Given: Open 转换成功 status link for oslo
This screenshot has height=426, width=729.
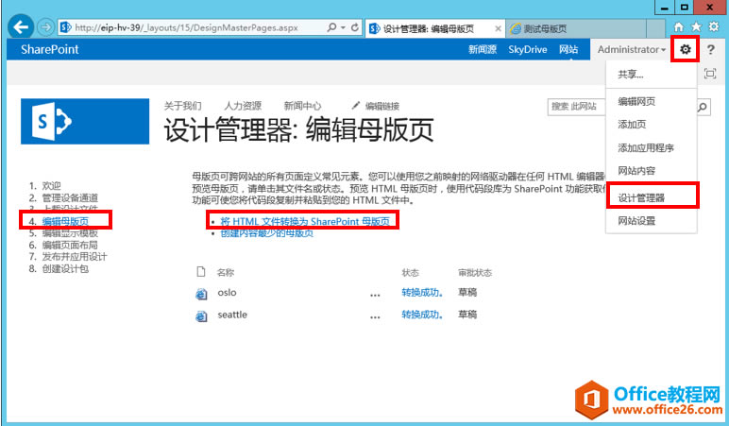Looking at the screenshot, I should point(422,293).
